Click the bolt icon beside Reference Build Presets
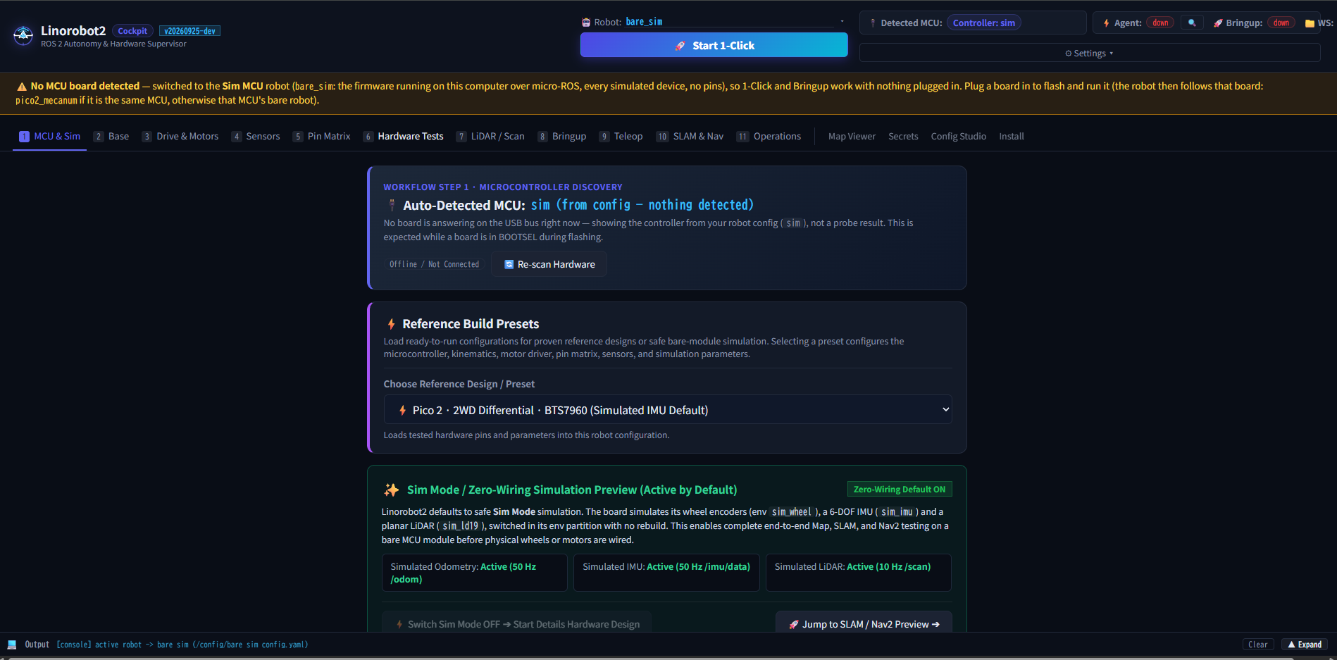 pyautogui.click(x=391, y=324)
